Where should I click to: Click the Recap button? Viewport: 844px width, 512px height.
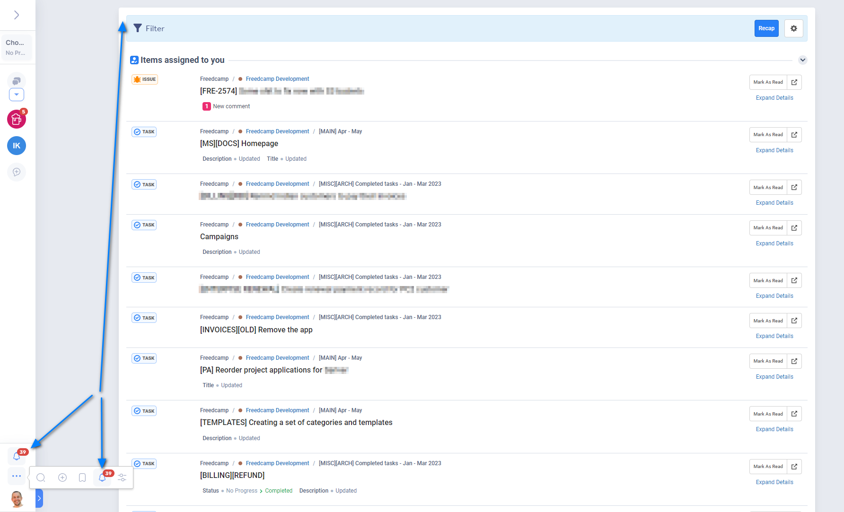766,28
